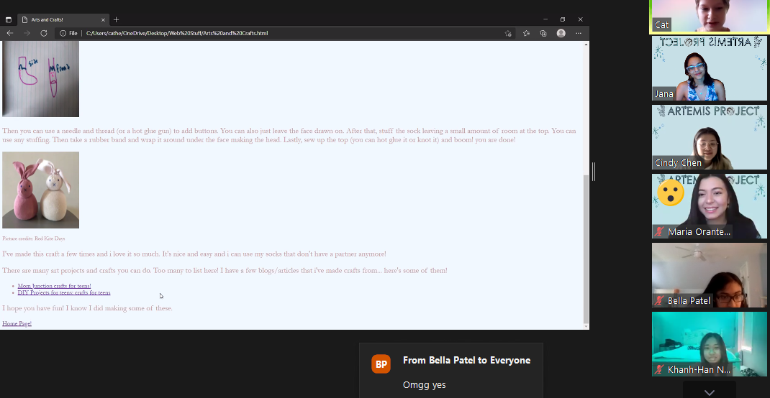The image size is (770, 398).
Task: Click the address bar URL
Action: 216,33
